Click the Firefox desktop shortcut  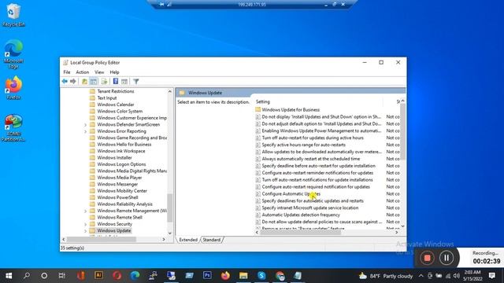click(13, 88)
